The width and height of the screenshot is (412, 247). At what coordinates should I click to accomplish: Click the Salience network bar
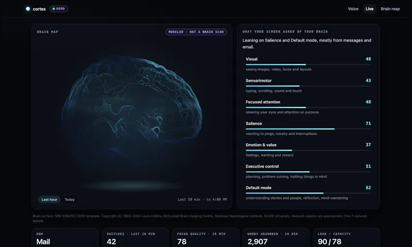point(308,129)
